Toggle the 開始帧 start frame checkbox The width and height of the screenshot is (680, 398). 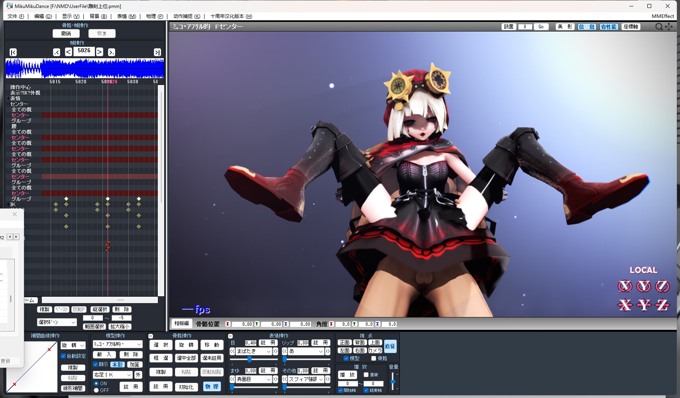coord(340,390)
